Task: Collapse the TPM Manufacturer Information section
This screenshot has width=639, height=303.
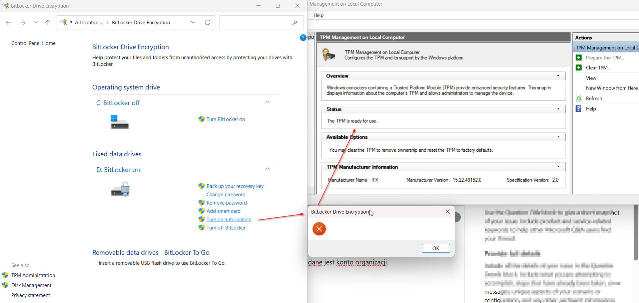Action: pos(558,167)
